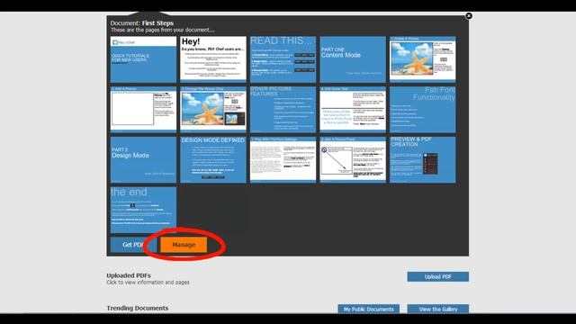Open the Play With The Font Settings thumbnail
The height and width of the screenshot is (324, 576).
coord(283,160)
